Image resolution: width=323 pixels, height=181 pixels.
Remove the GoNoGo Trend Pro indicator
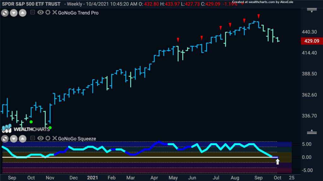click(x=55, y=13)
